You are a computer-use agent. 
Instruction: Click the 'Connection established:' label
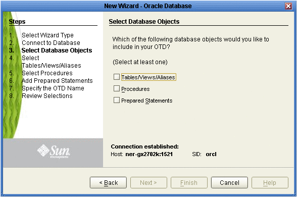click(x=144, y=146)
